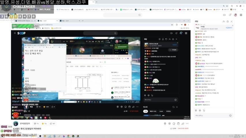Open emoji picker in inner dark chat
The height and width of the screenshot is (138, 246).
(x=175, y=100)
